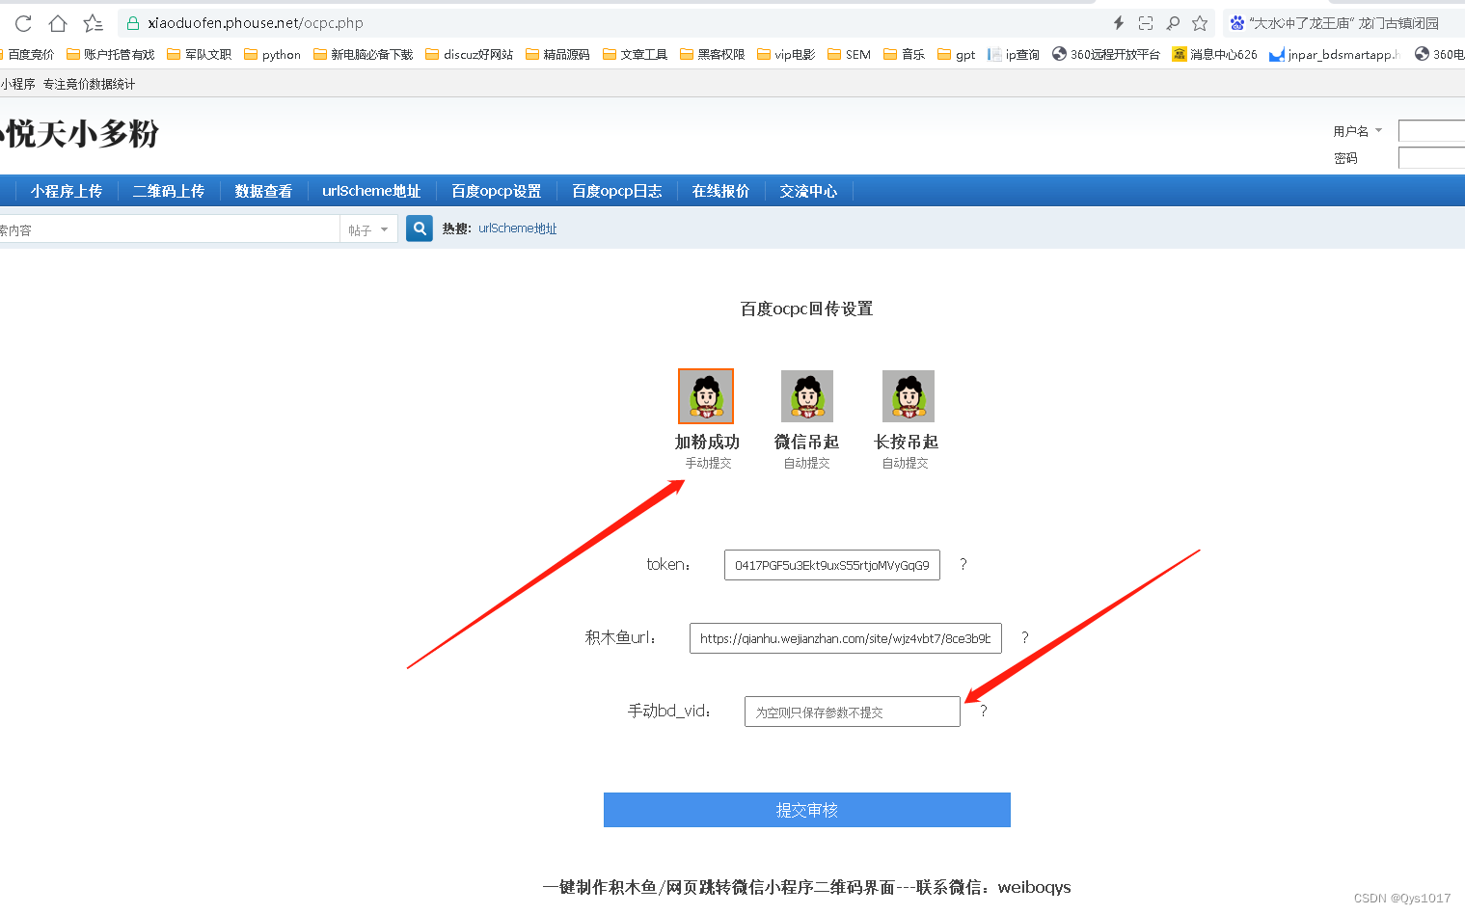The width and height of the screenshot is (1465, 914).
Task: Open the gpt bookmark folder
Action: point(956,55)
